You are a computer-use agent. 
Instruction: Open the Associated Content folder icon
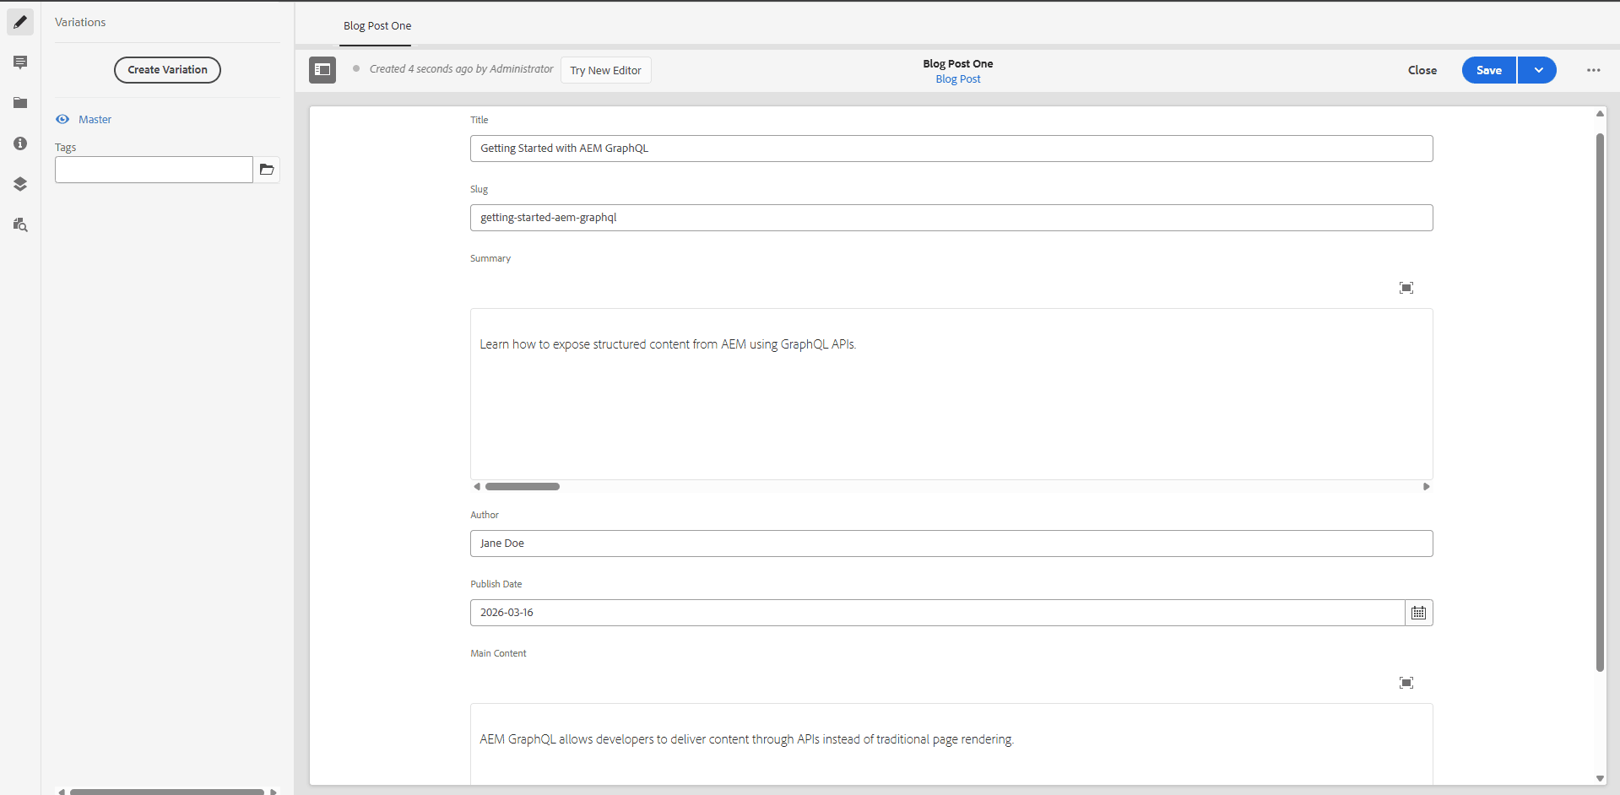[x=20, y=103]
